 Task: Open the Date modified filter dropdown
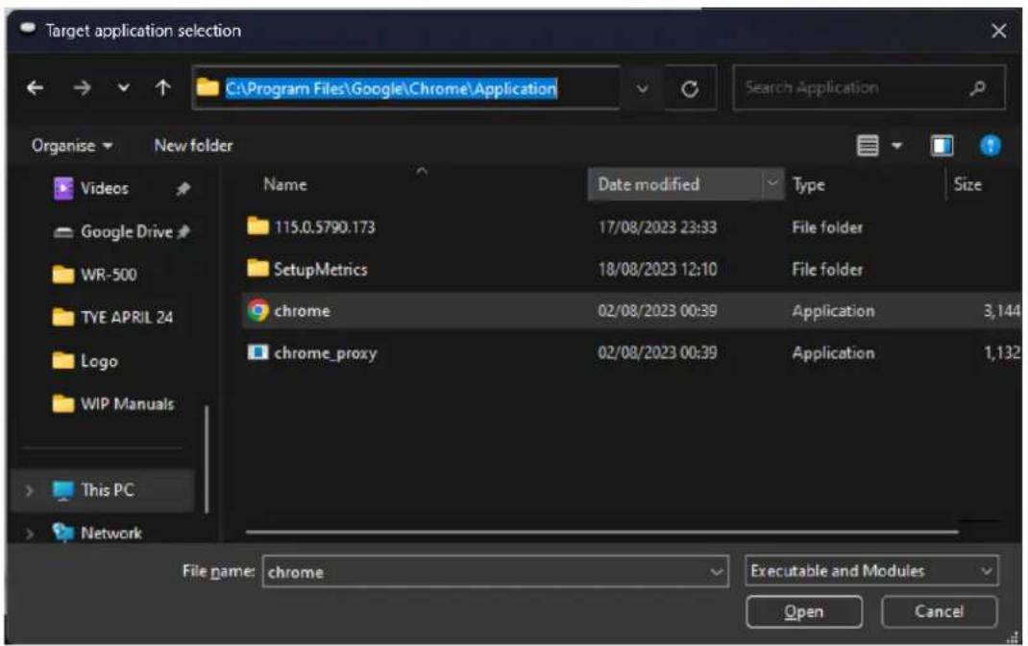pyautogui.click(x=773, y=184)
